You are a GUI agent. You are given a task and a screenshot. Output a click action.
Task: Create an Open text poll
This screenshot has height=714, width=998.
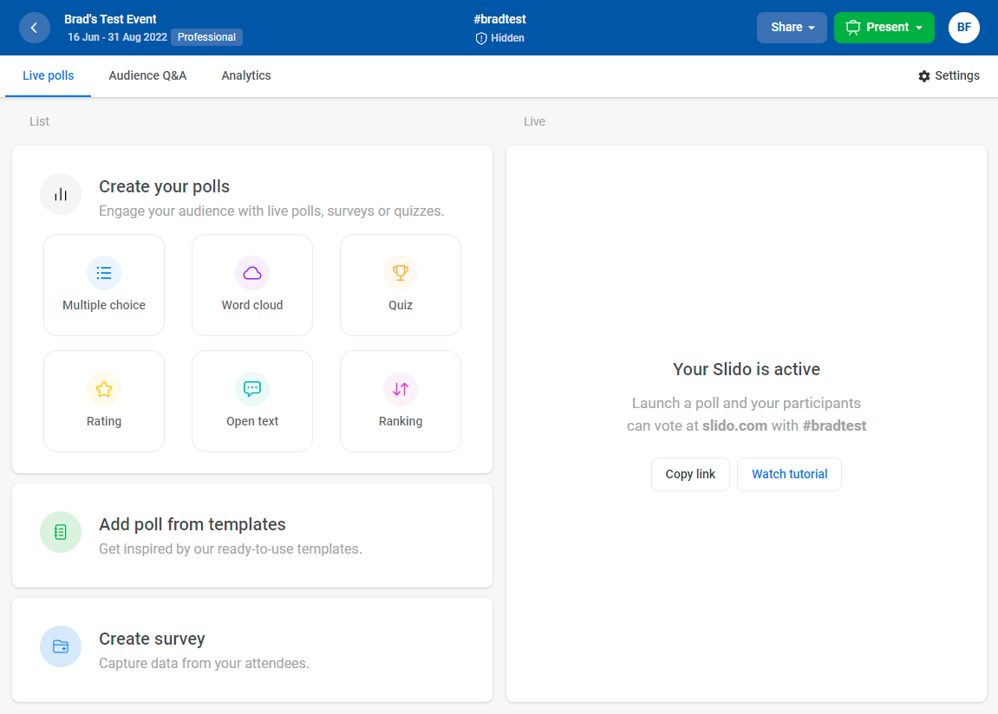click(x=251, y=400)
